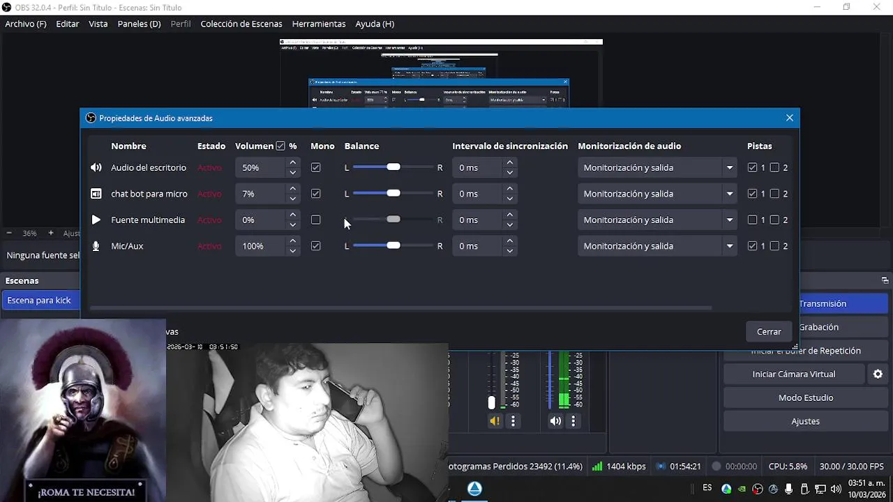Open monitoring dropdown for Fuente multimedia

[656, 220]
